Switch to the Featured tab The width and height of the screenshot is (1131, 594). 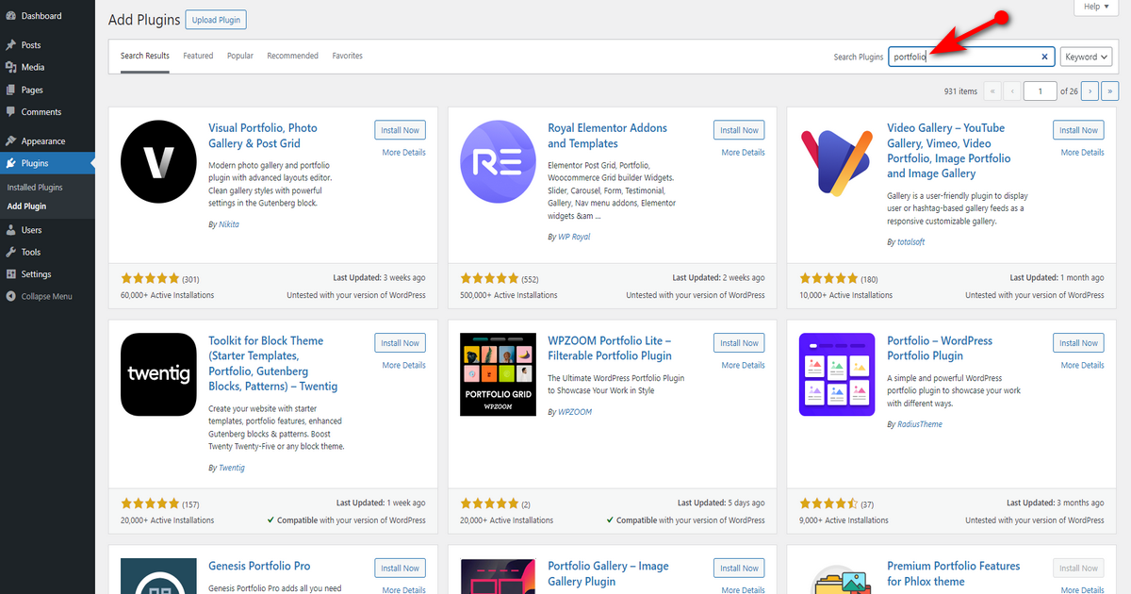pos(198,56)
